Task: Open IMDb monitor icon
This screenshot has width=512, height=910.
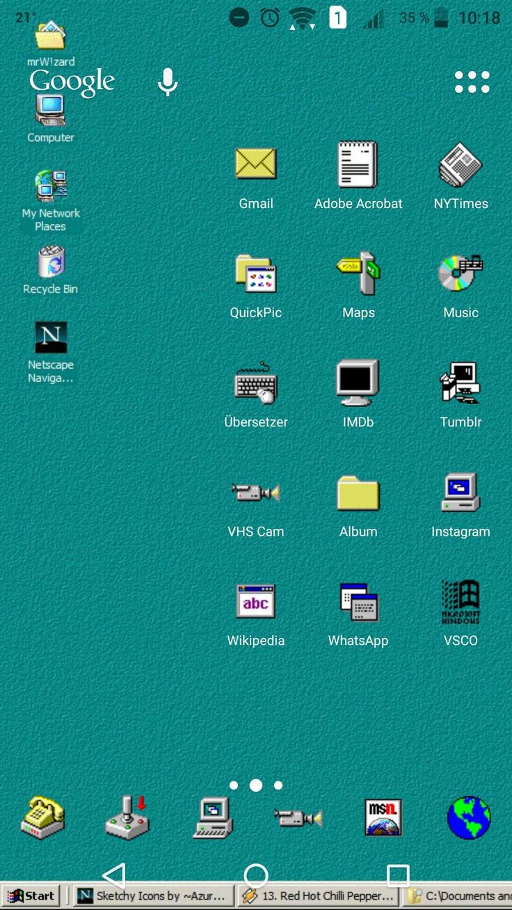Action: click(x=358, y=382)
